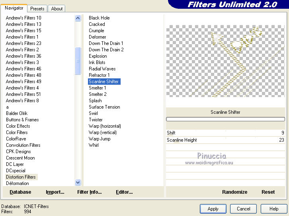Choose the Crumple filter
289x216 pixels.
(96, 31)
